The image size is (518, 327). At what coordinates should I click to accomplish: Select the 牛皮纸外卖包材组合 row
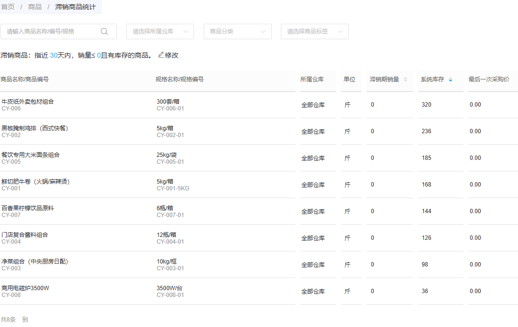pos(259,105)
